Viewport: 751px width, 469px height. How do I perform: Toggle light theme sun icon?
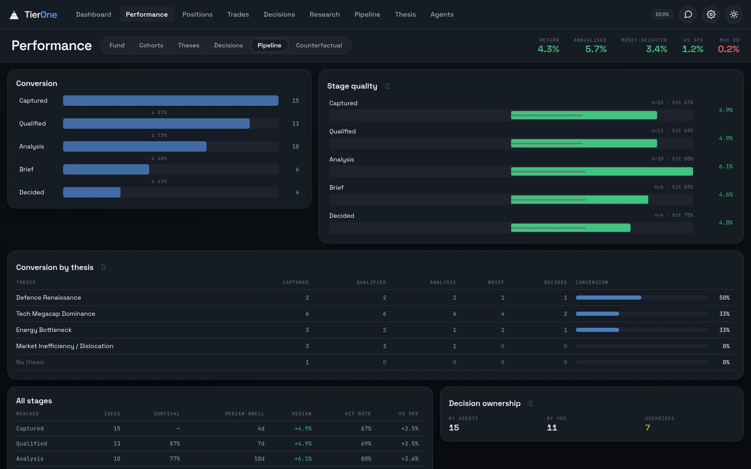tap(734, 15)
